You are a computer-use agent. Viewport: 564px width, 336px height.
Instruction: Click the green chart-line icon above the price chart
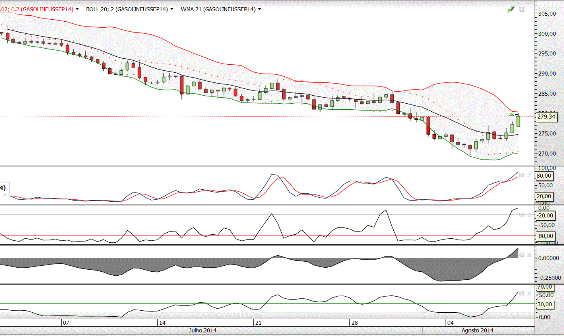pyautogui.click(x=511, y=9)
